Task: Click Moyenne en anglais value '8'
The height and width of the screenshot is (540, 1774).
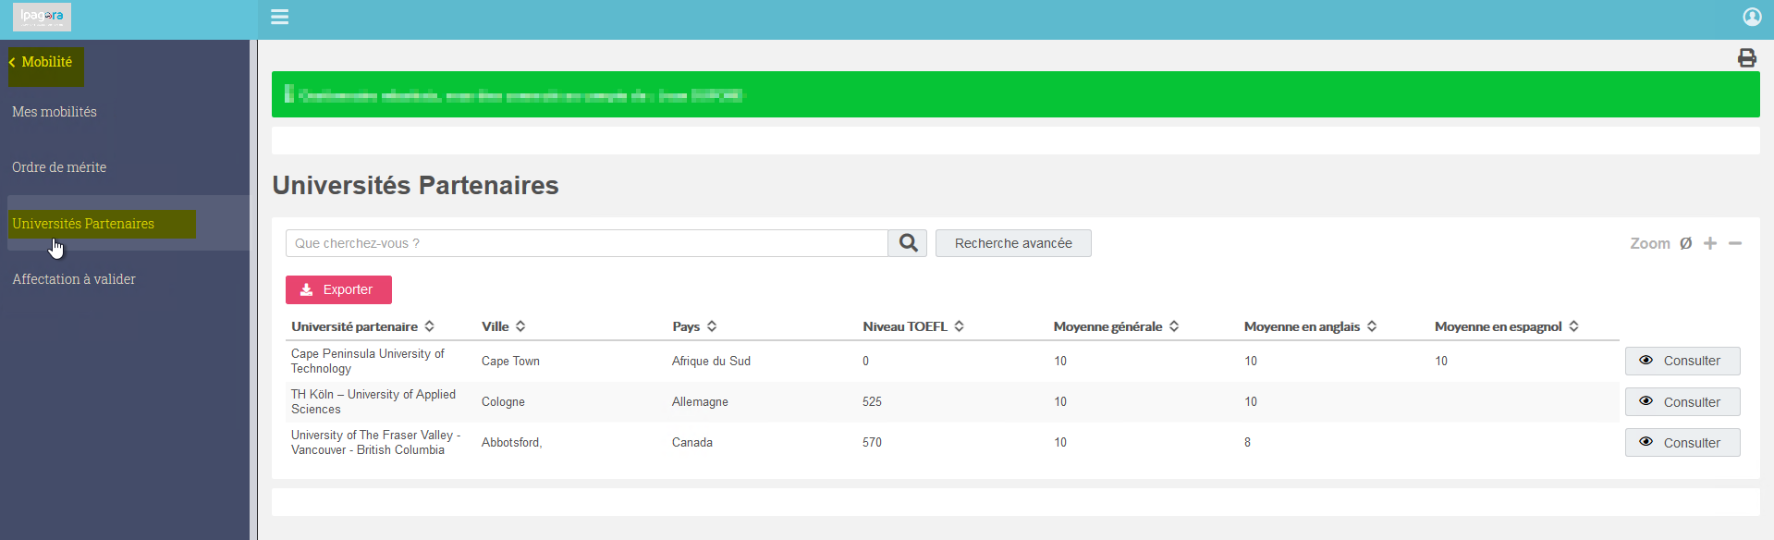Action: click(x=1247, y=443)
